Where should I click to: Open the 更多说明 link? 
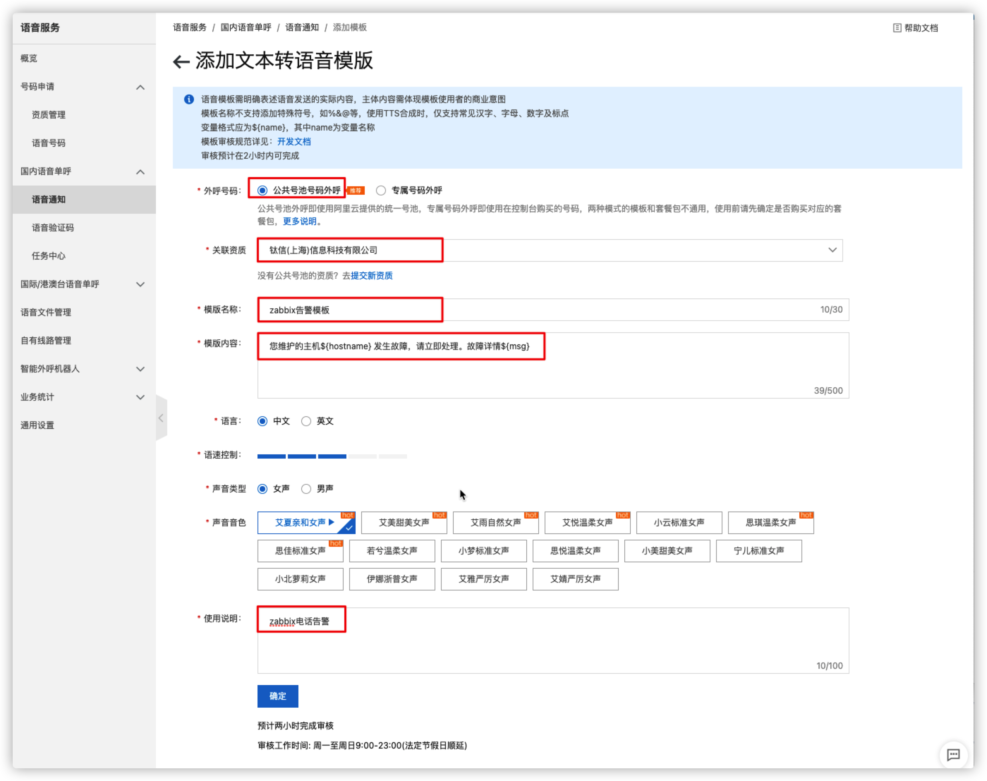(300, 221)
